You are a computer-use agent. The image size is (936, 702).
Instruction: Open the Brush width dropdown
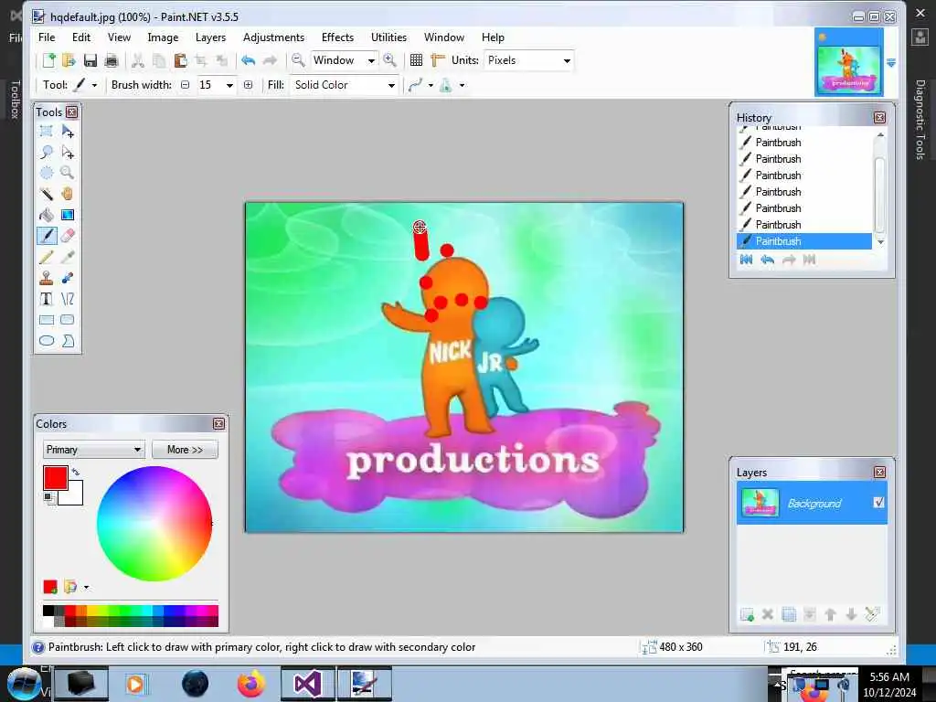[x=229, y=85]
